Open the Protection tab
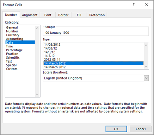This screenshot has height=135, width=154. pos(97,15)
